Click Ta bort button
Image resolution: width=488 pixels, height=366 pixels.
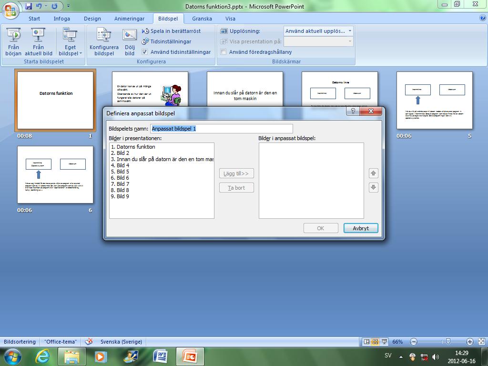[236, 188]
